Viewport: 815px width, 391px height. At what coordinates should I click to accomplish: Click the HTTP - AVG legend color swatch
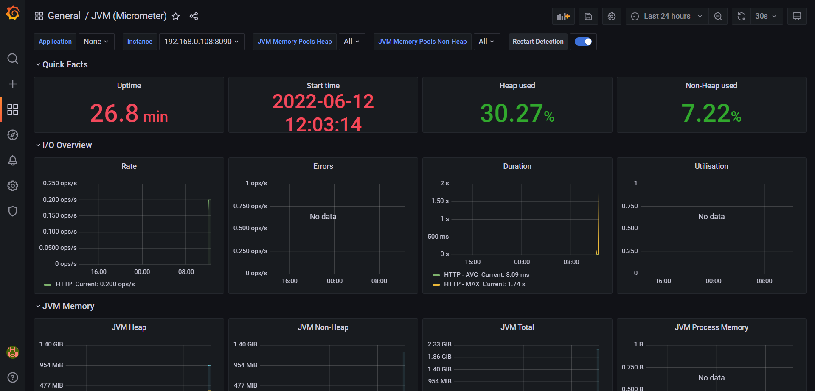tap(436, 275)
